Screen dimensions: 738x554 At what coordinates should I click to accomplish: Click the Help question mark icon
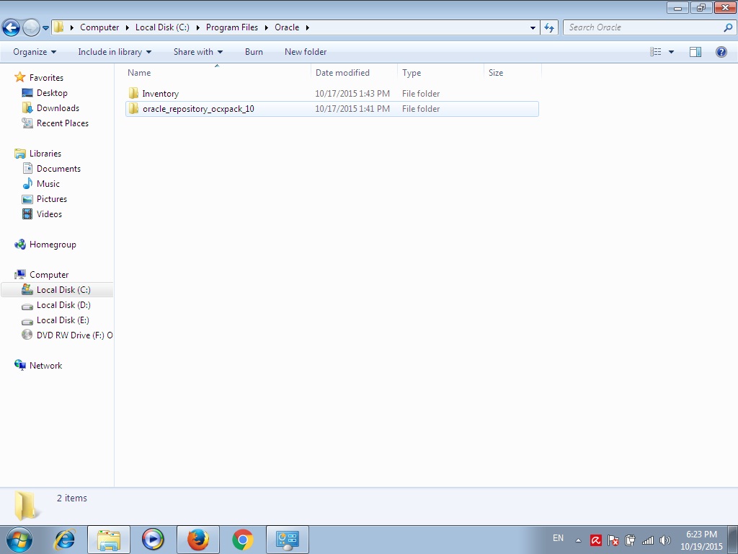[x=721, y=52]
